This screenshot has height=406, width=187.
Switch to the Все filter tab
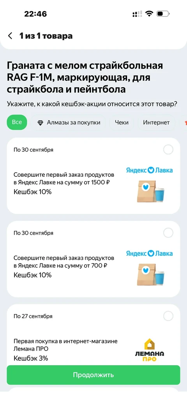coord(17,123)
